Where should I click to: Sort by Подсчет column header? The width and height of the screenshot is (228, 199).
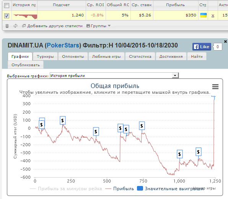click(x=61, y=5)
